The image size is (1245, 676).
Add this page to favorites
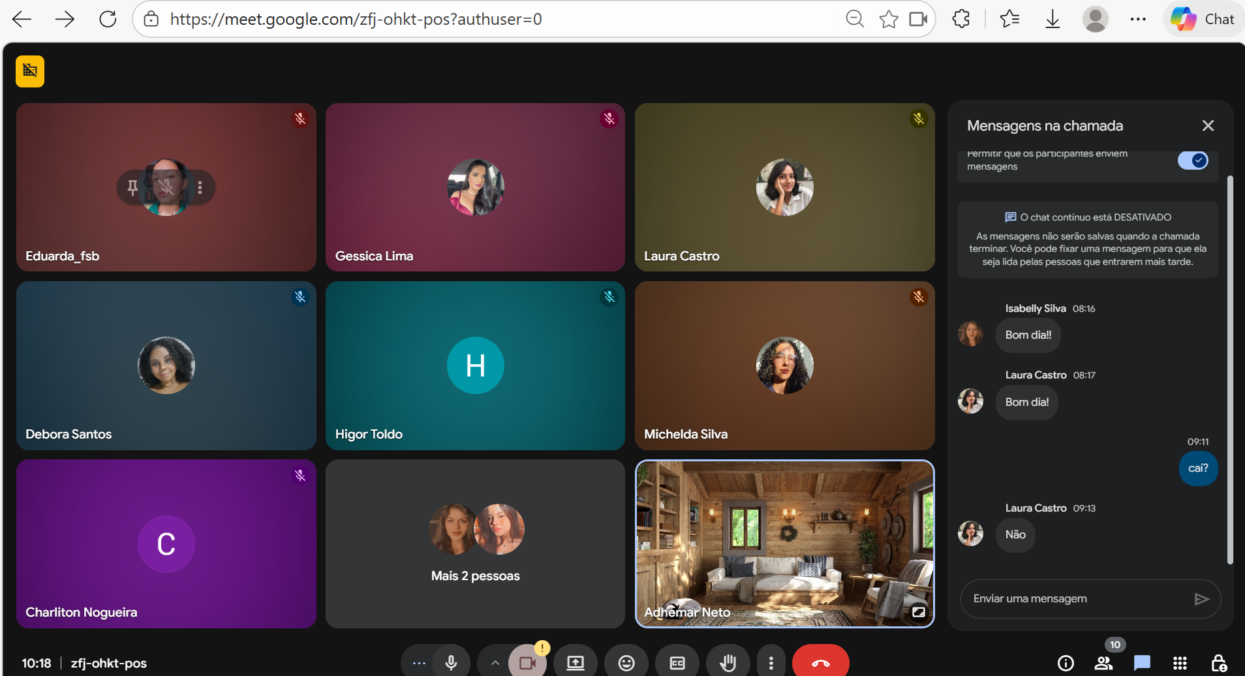888,19
